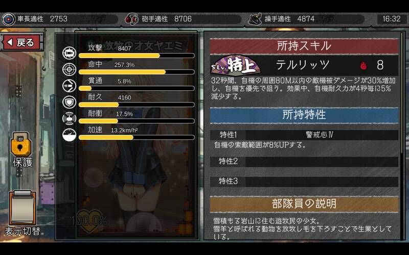Click the 砲手適性 gunner headset icon

[131, 19]
